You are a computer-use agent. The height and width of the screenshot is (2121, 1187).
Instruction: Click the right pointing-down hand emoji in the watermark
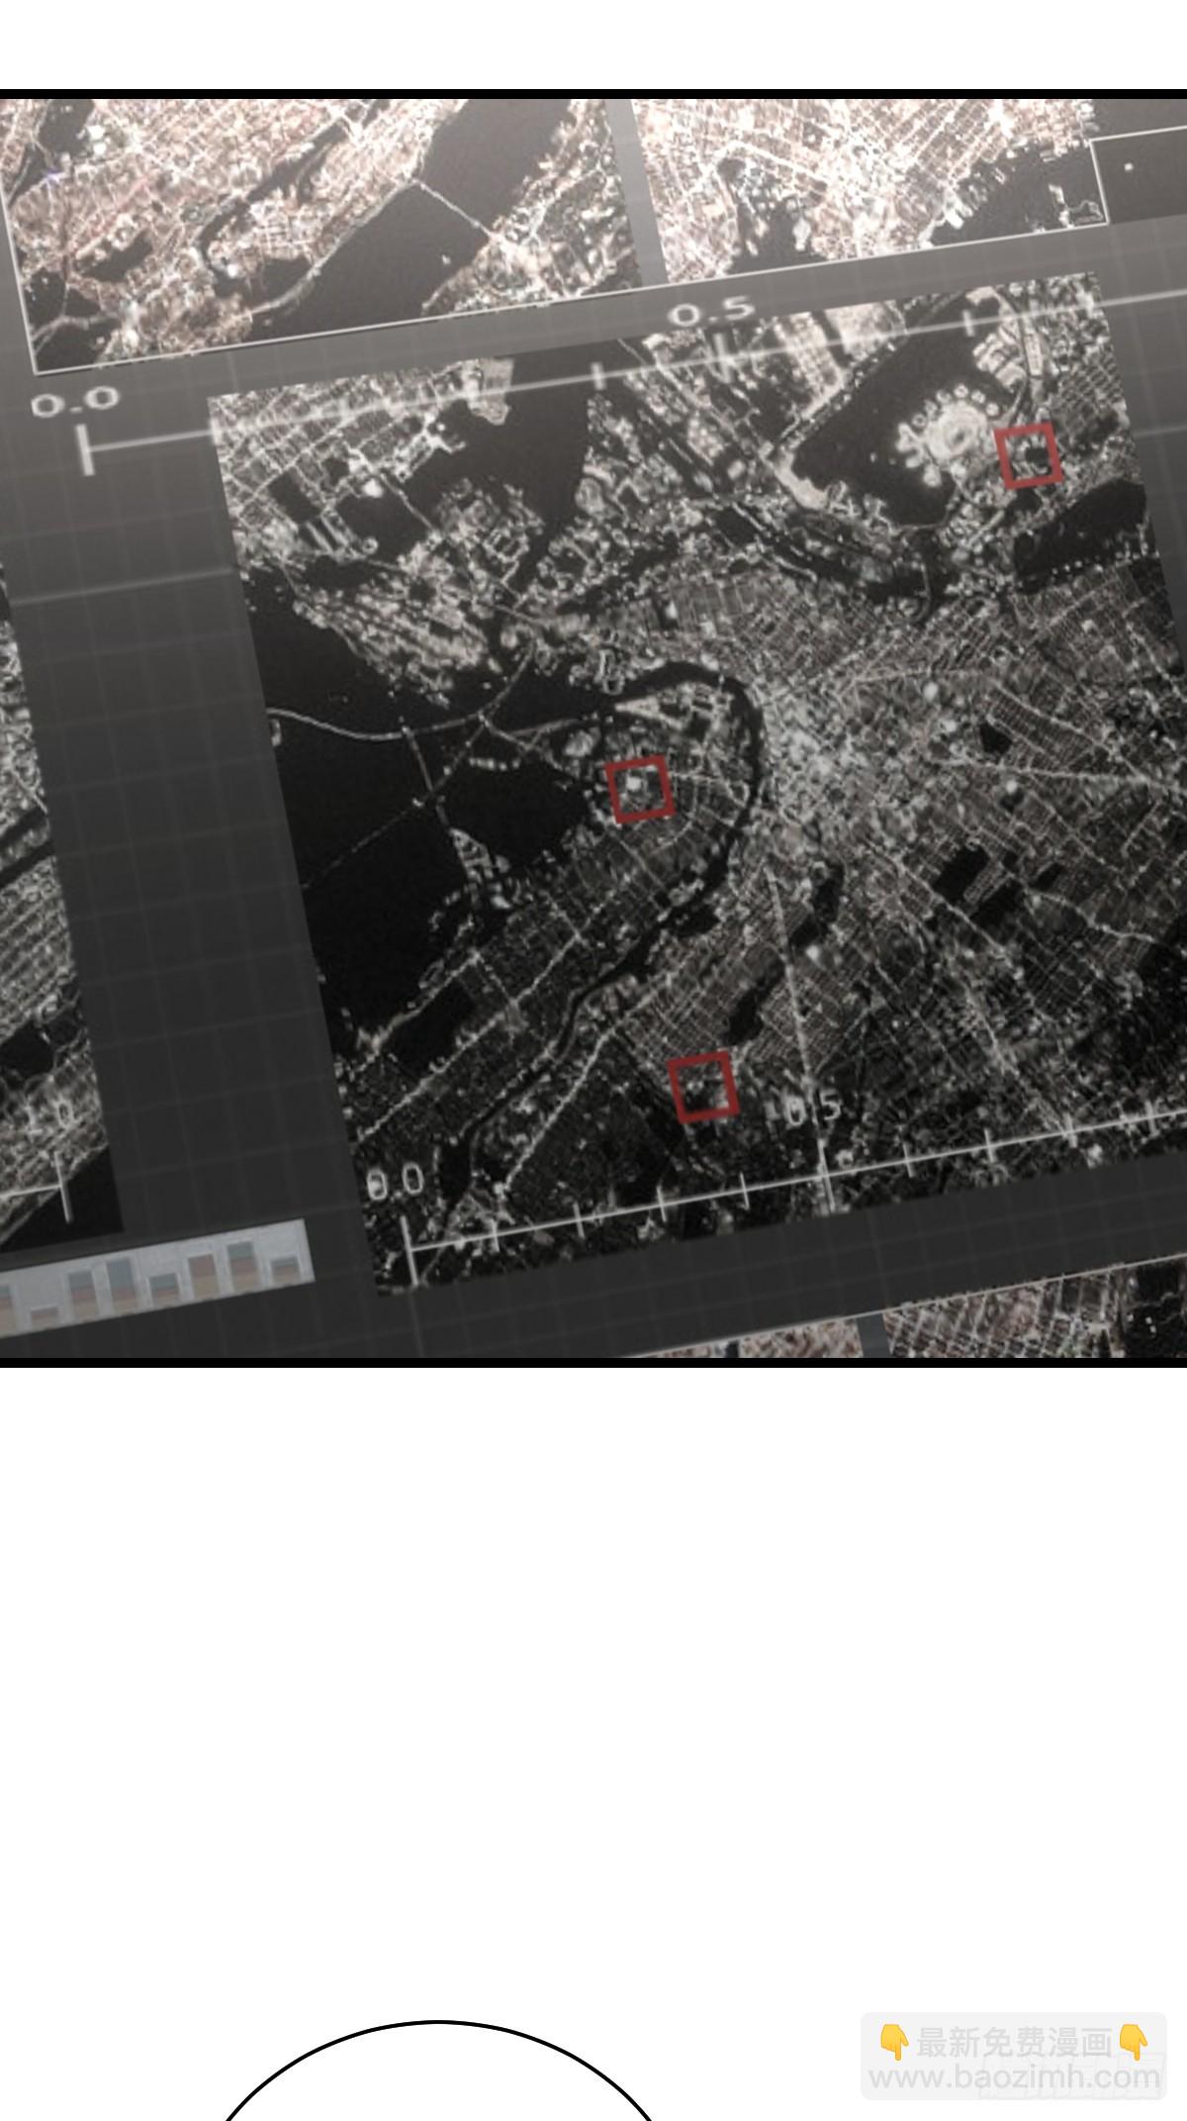pyautogui.click(x=1134, y=2041)
